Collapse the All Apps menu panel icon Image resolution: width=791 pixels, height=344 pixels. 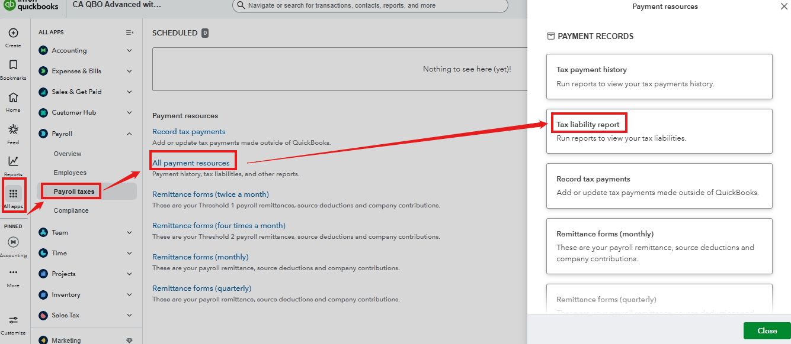click(129, 33)
